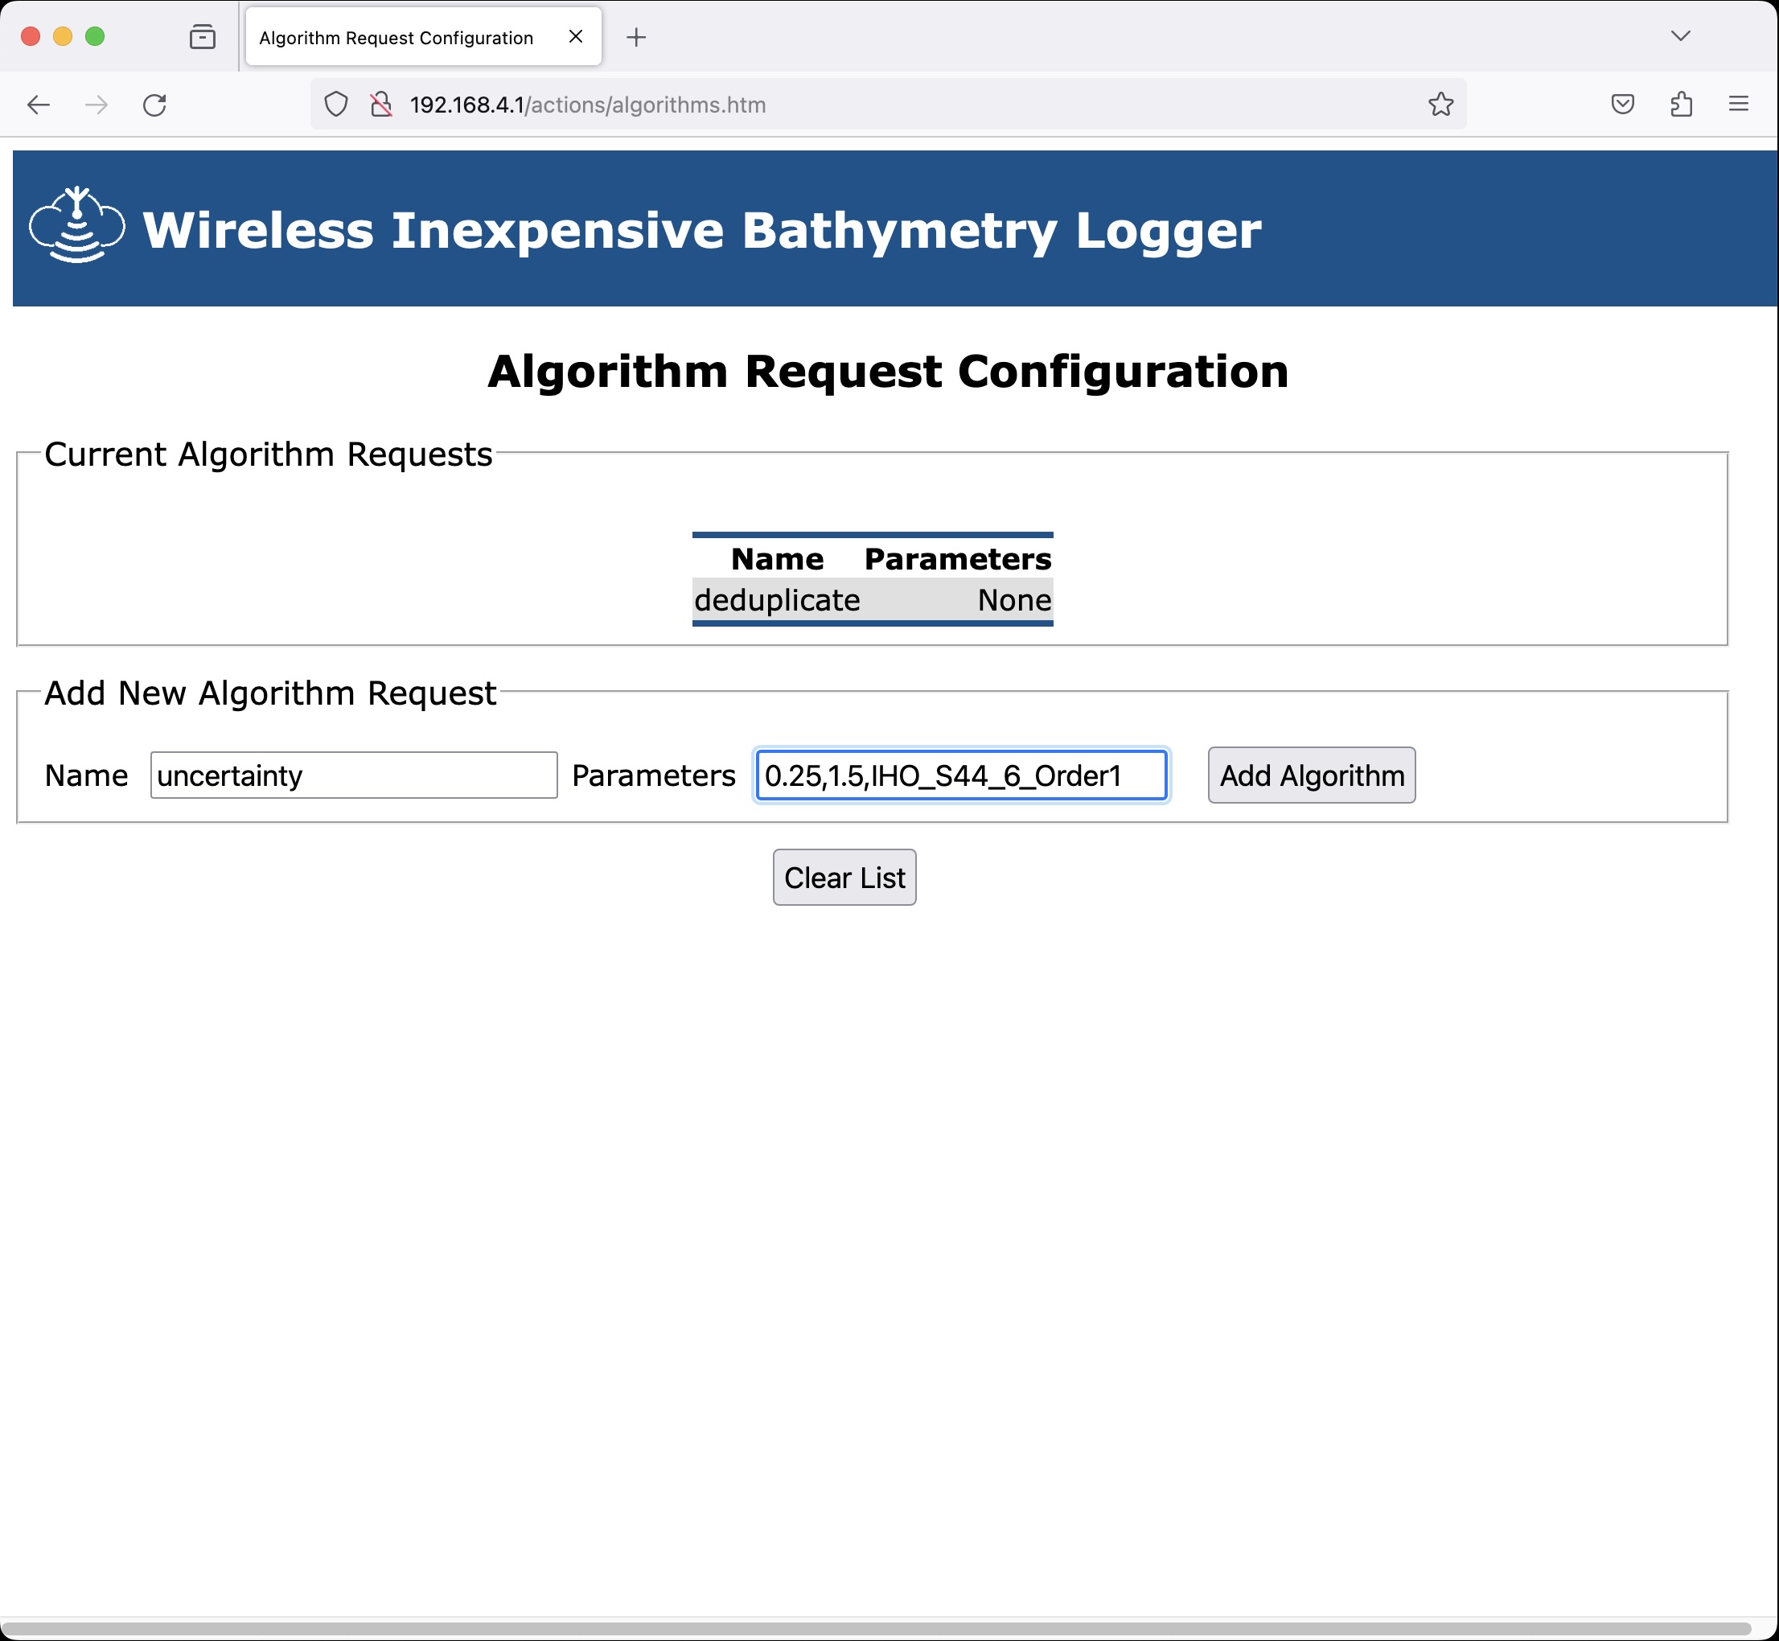This screenshot has width=1779, height=1641.
Task: Minimize the window with the yellow button
Action: (62, 36)
